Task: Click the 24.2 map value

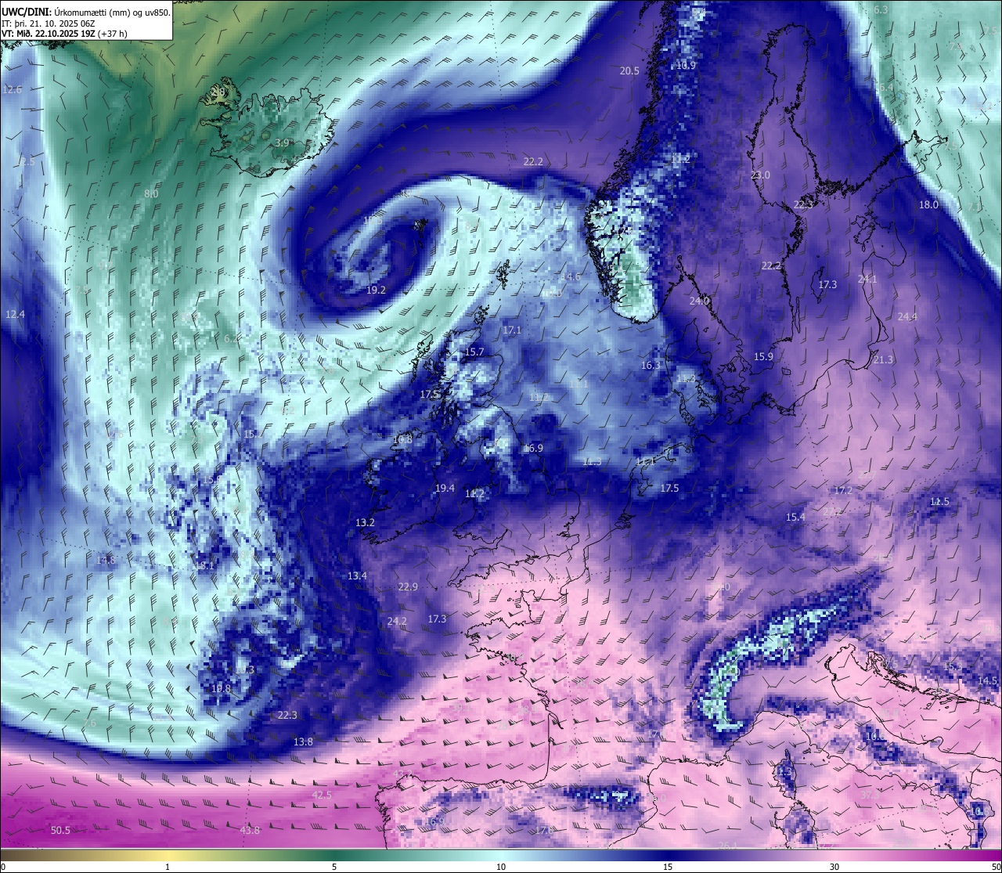Action: coord(397,622)
